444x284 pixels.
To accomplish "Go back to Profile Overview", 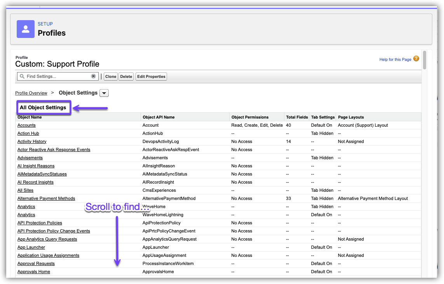I will tap(31, 93).
